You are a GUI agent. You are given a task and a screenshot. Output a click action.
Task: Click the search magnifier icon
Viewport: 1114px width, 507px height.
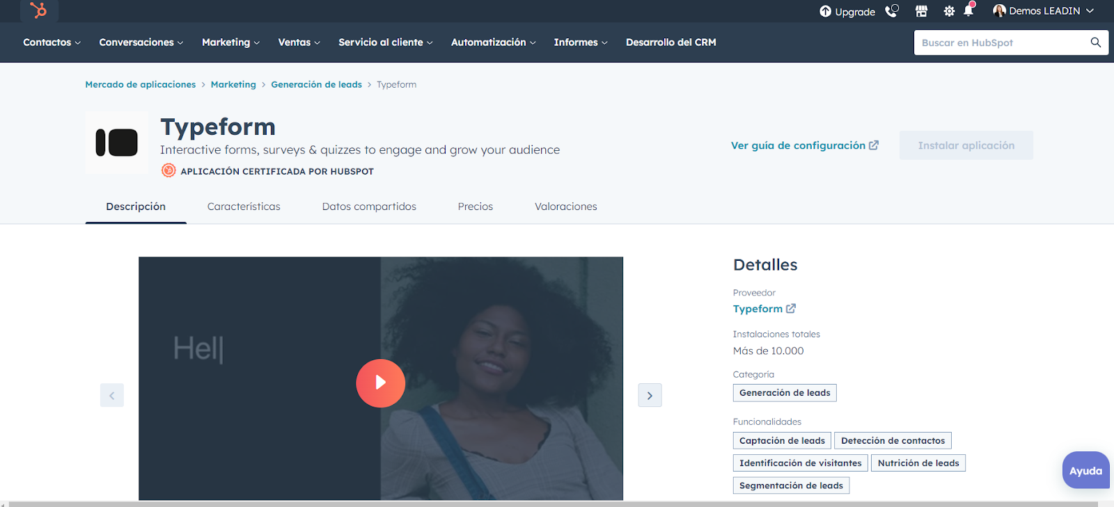1095,42
